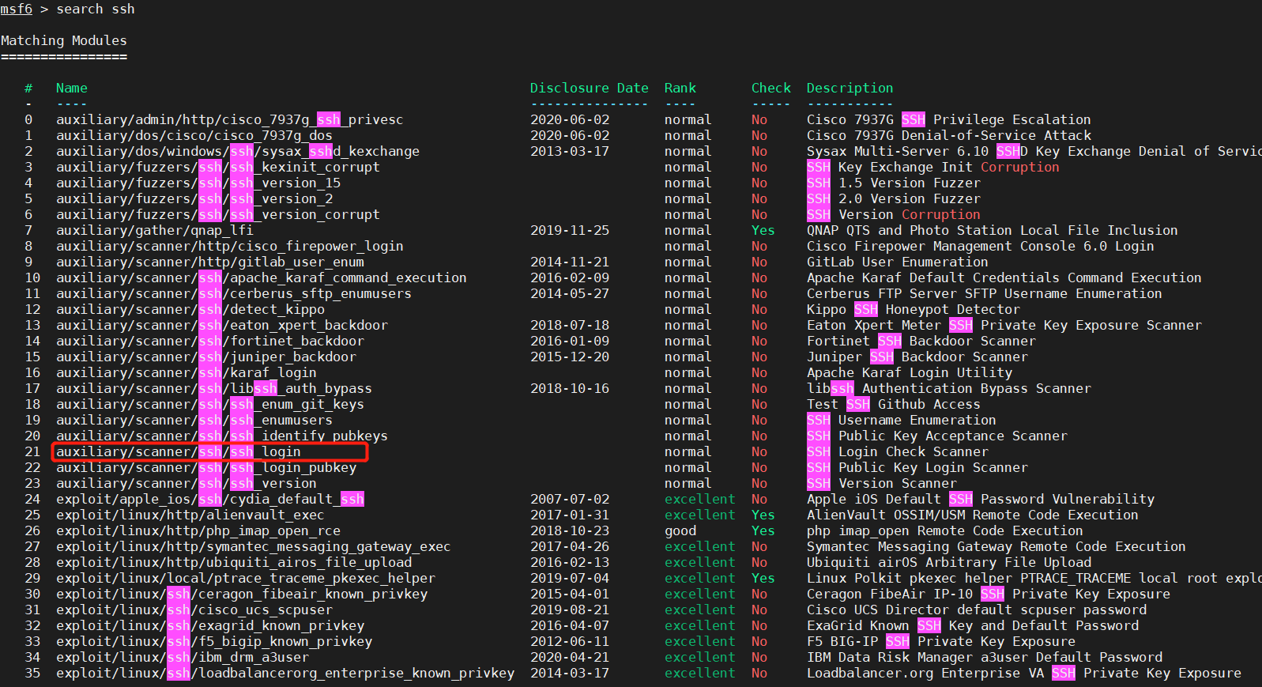Click module auxiliary/dos/cisco/cisco_7937g_dos
Image resolution: width=1262 pixels, height=687 pixels.
tap(194, 135)
